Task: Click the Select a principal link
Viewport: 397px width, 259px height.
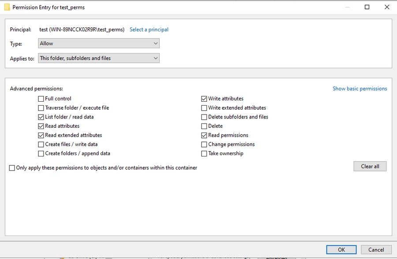Action: pyautogui.click(x=149, y=30)
